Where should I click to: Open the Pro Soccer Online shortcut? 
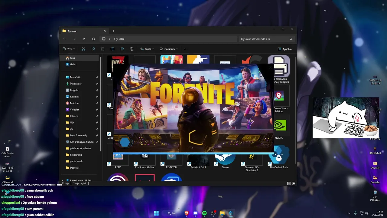coord(145,160)
